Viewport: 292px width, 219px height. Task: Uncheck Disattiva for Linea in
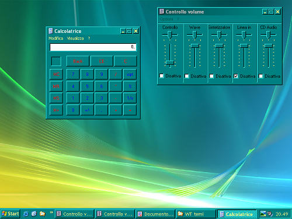[236, 76]
